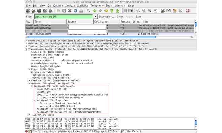Toggle auto scroll in live capture
The image size is (222, 133).
tap(131, 11)
